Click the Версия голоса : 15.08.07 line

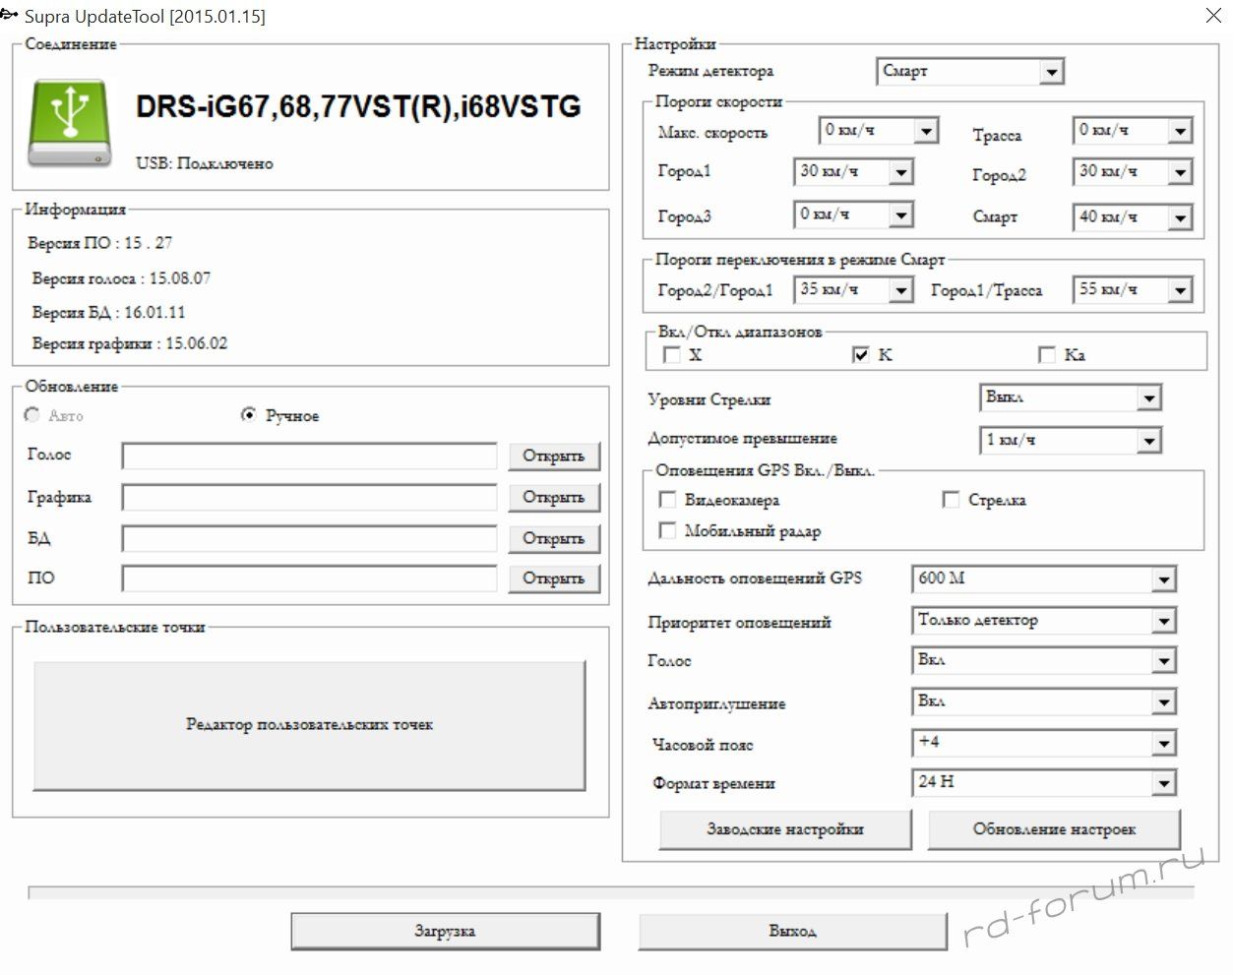coord(121,278)
